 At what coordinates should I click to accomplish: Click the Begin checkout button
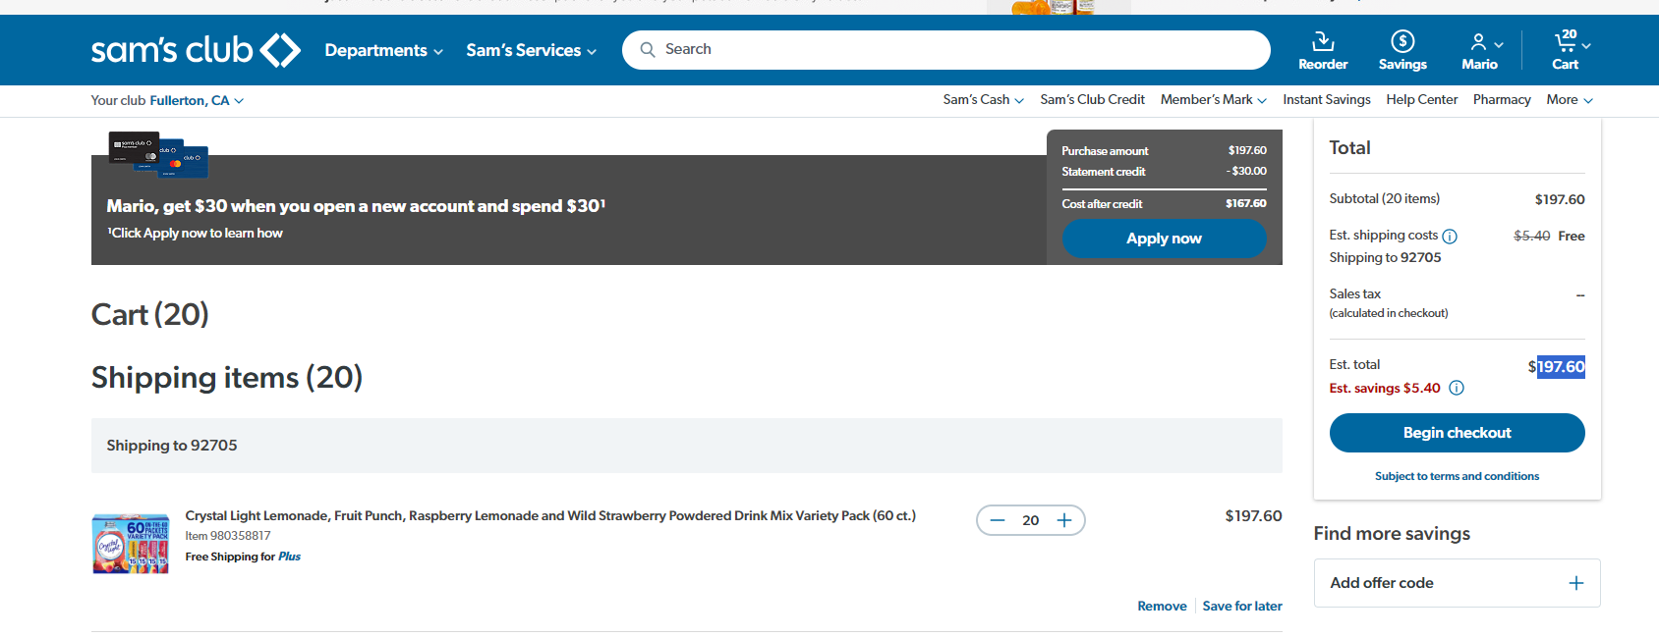click(1458, 433)
